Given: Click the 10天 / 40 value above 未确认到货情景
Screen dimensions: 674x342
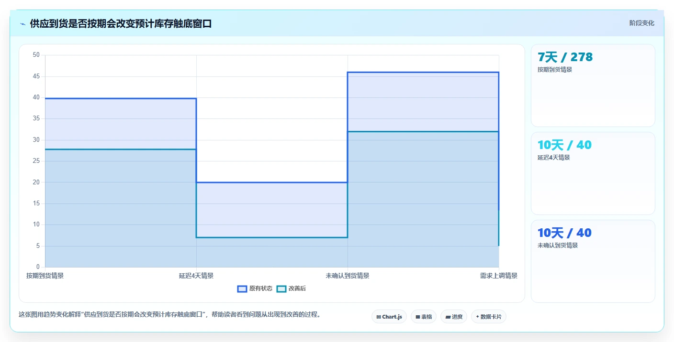Looking at the screenshot, I should (x=564, y=233).
